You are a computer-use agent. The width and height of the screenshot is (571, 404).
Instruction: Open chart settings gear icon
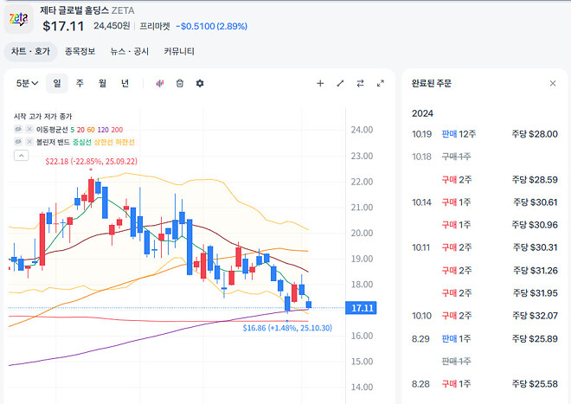click(x=200, y=83)
